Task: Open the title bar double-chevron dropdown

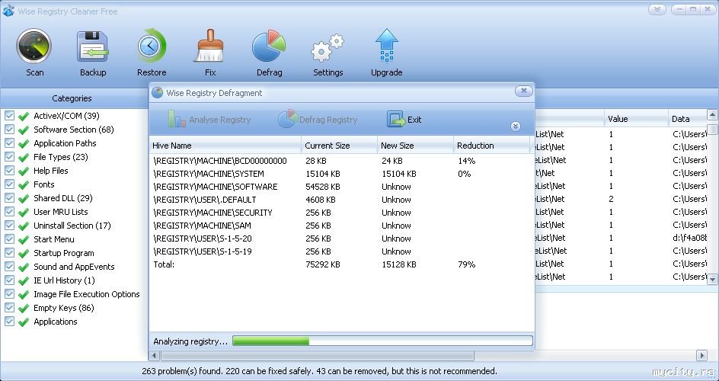Action: (657, 10)
